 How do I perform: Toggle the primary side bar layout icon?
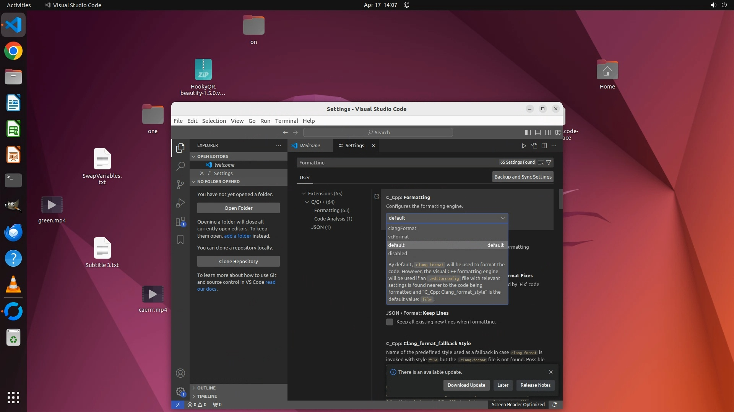(x=528, y=132)
